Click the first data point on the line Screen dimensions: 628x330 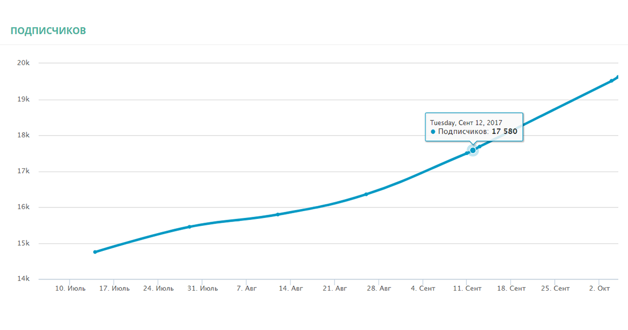coord(95,252)
